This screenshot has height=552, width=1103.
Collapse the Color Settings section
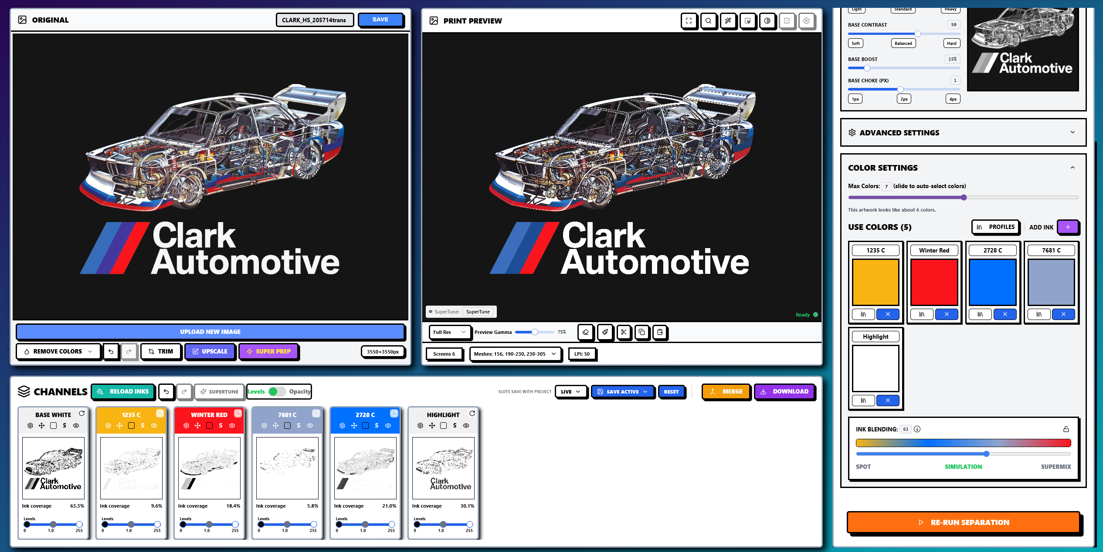(1072, 168)
